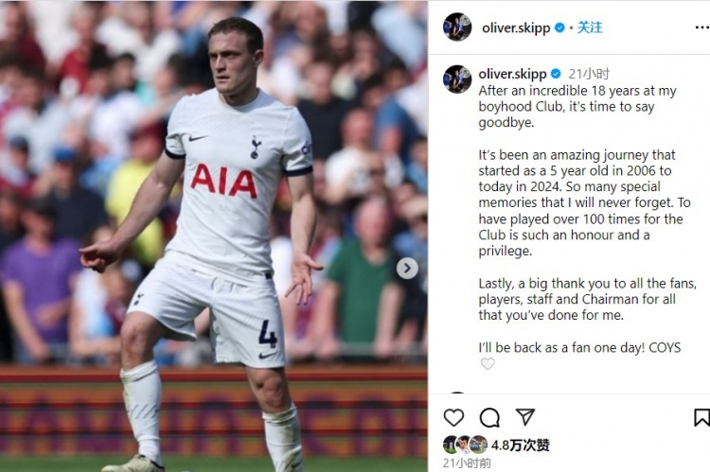Screen dimensions: 710x472
Task: Follow oliver.skipp with the 关注 button
Action: (x=590, y=27)
